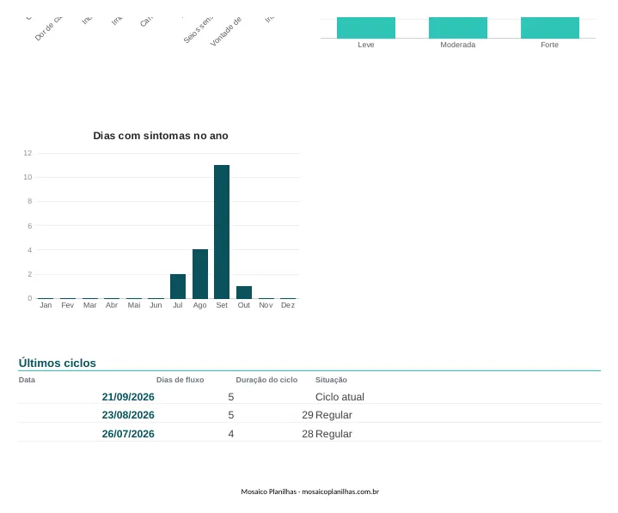Select the 'Jan' month label
Image resolution: width=618 pixels, height=513 pixels.
(x=46, y=305)
